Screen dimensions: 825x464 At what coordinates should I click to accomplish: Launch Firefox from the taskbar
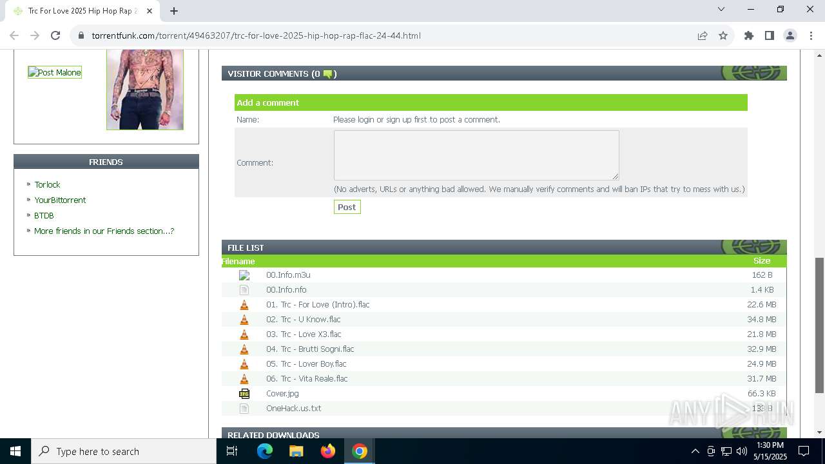pyautogui.click(x=328, y=451)
